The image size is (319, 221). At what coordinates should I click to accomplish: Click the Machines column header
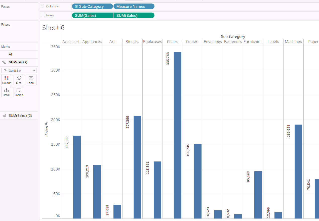pos(293,42)
